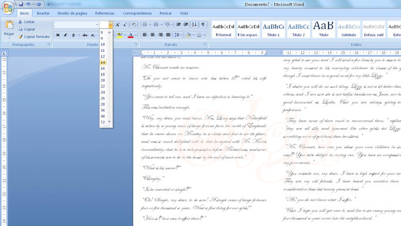Undo the last action in Quick Access toolbar
The width and height of the screenshot is (401, 226).
[x=28, y=4]
